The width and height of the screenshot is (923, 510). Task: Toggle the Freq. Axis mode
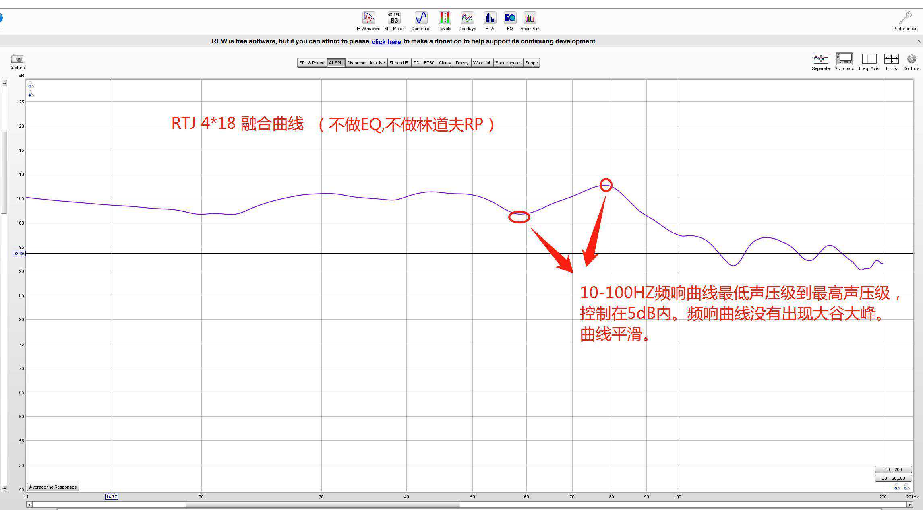(x=869, y=59)
